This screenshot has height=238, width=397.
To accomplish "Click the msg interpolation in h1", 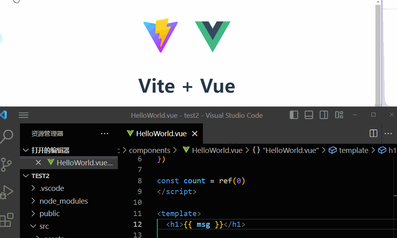I will tap(203, 224).
